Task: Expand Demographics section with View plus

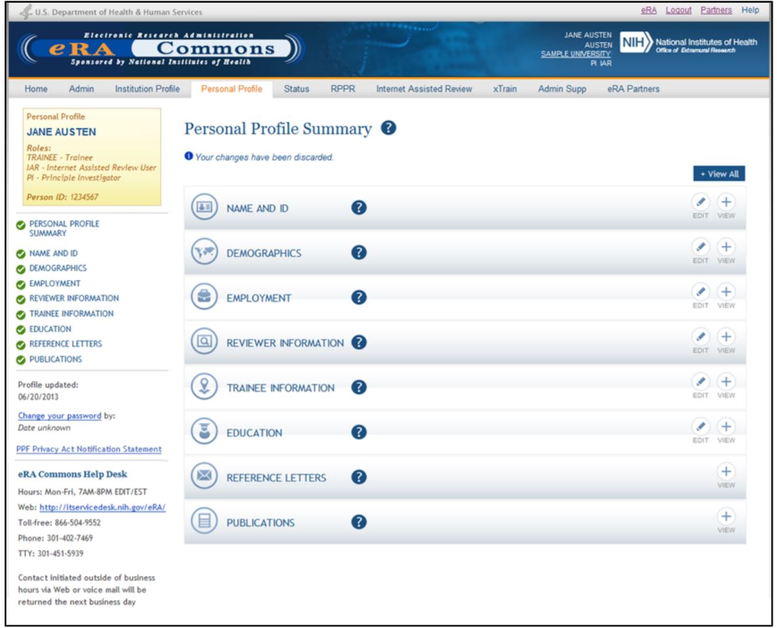Action: coord(726,247)
